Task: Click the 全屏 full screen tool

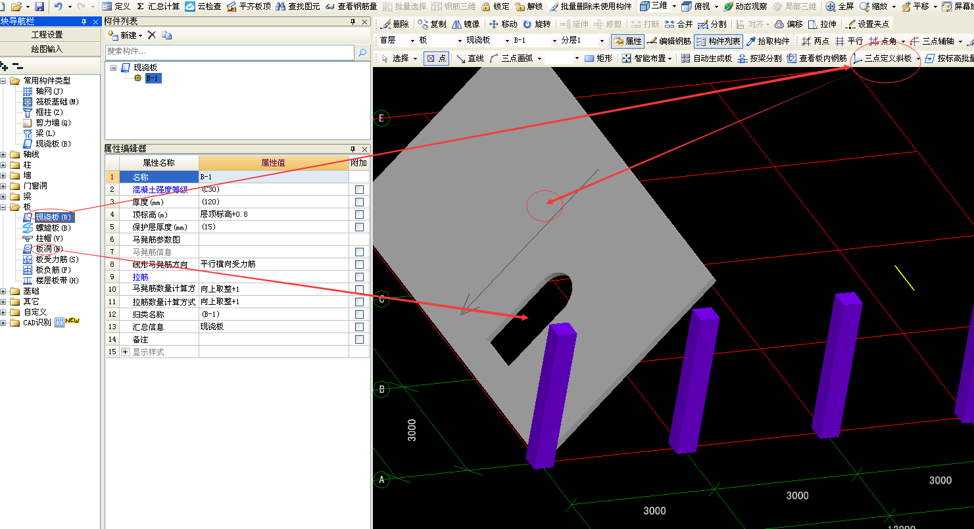Action: (840, 6)
